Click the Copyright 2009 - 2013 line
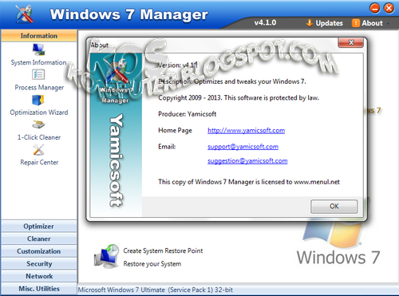Screen dimensions: 399x296 tap(239, 98)
